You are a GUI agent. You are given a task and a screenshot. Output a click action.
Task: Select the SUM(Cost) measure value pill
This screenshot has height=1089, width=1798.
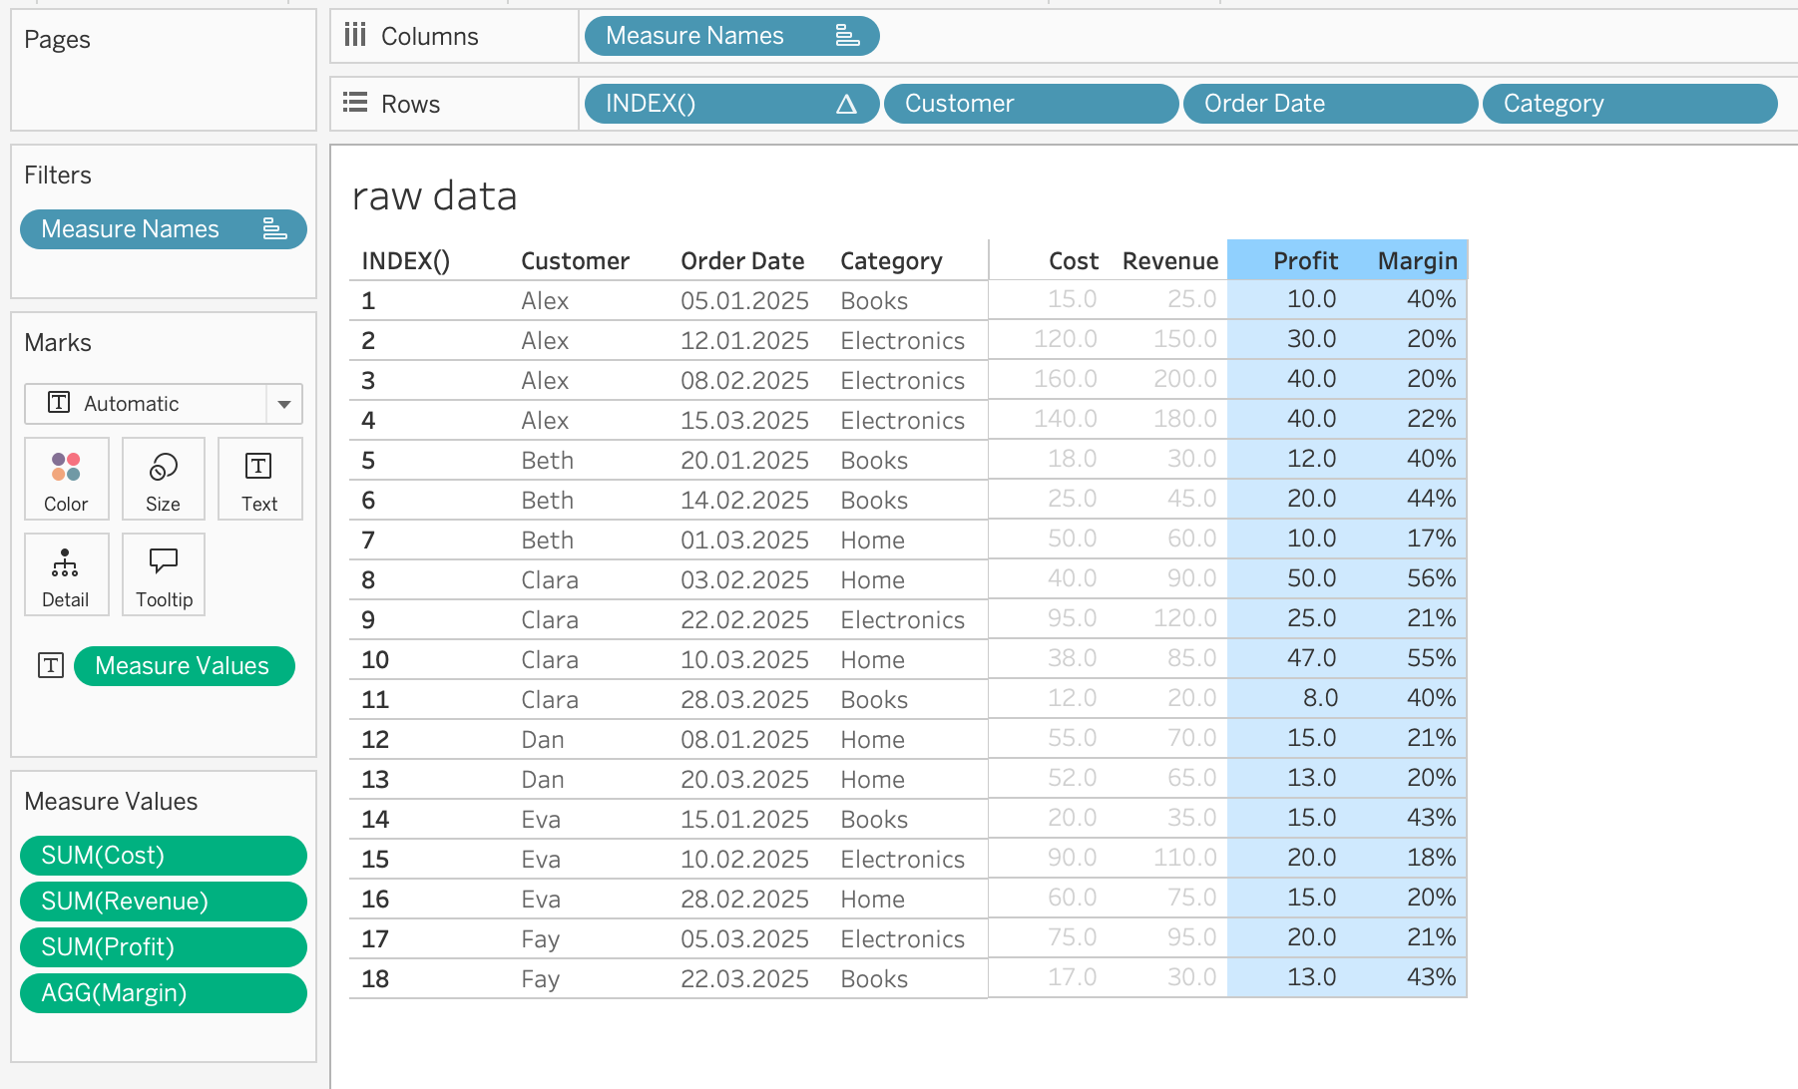(x=163, y=856)
